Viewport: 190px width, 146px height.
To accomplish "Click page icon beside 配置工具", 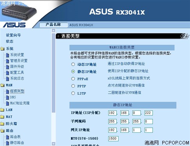I will [x=7, y=73].
